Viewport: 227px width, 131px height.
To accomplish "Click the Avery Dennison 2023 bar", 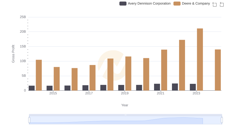I will pyautogui.click(x=193, y=87).
